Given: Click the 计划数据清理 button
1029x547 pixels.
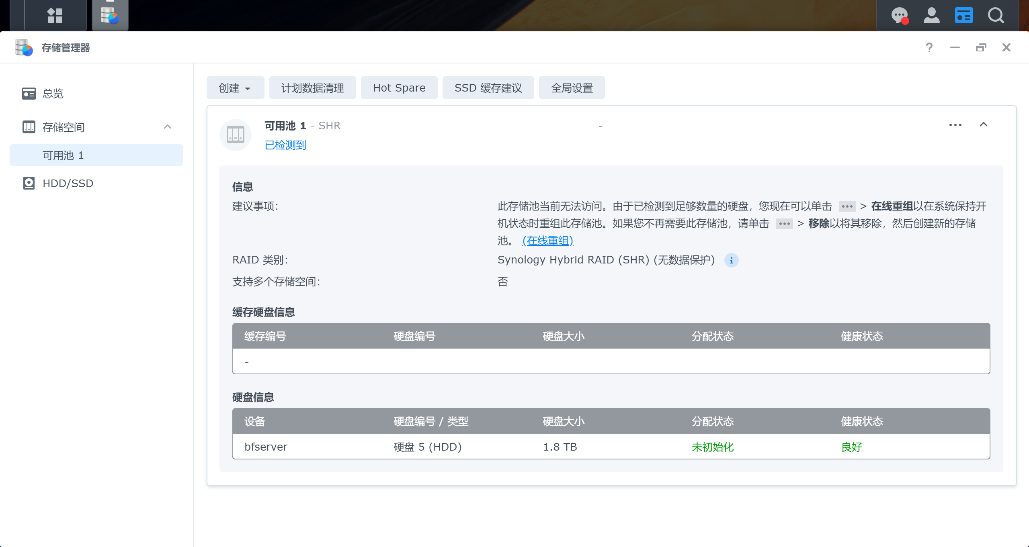Looking at the screenshot, I should 312,88.
